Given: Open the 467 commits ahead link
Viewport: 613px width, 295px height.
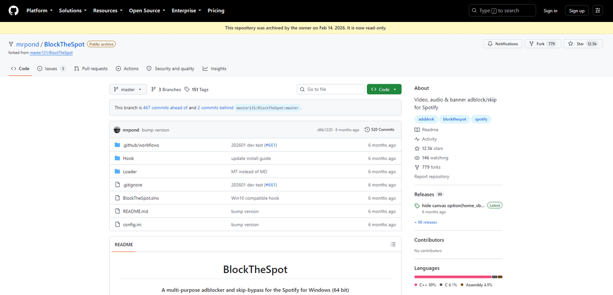Looking at the screenshot, I should 165,108.
